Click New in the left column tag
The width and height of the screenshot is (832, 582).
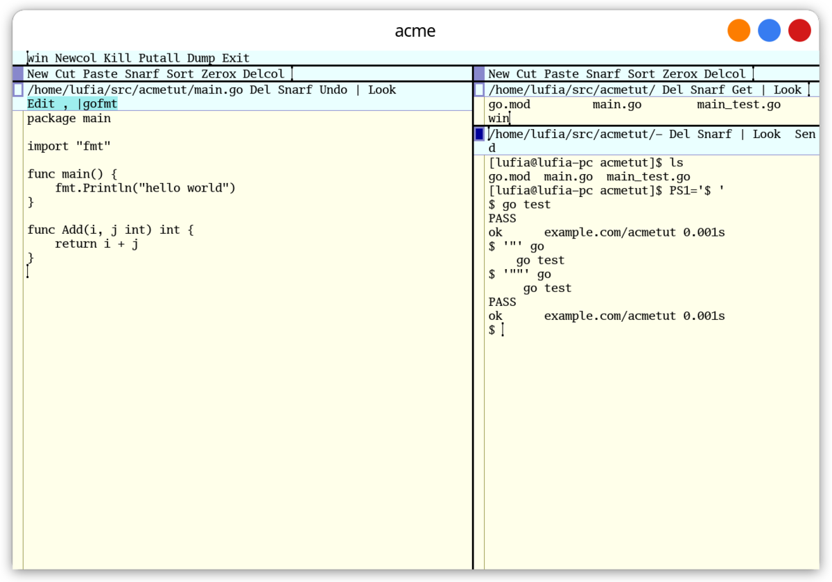click(38, 74)
